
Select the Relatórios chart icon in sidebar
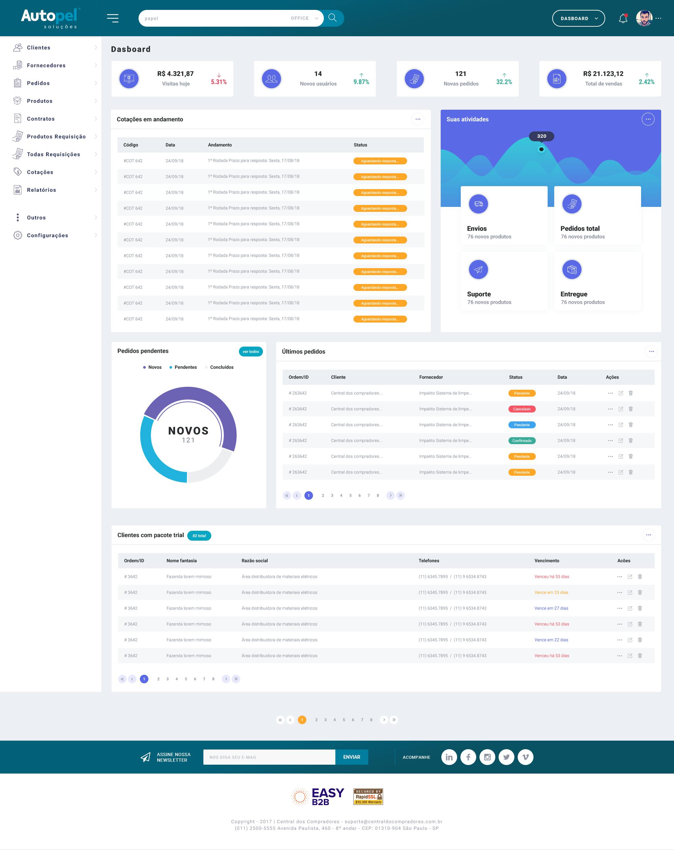coord(17,190)
